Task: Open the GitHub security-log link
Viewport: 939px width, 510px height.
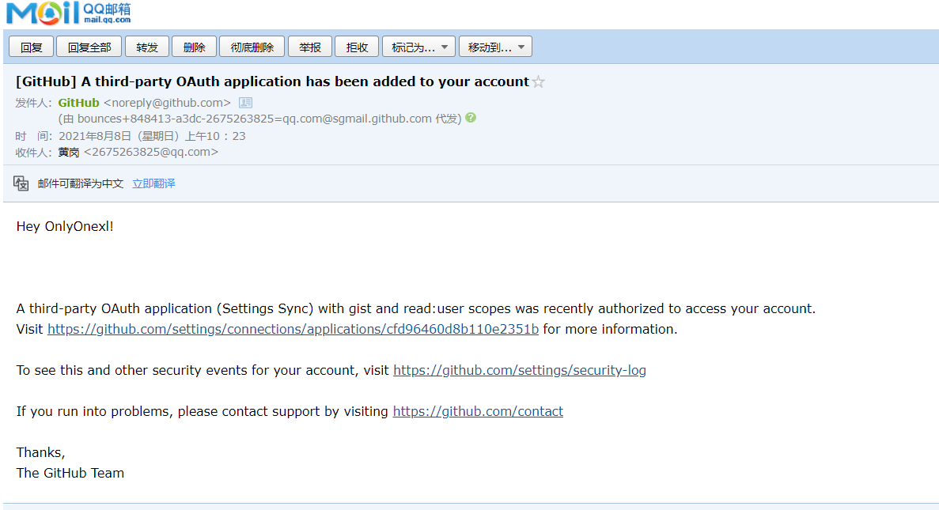Action: tap(520, 371)
